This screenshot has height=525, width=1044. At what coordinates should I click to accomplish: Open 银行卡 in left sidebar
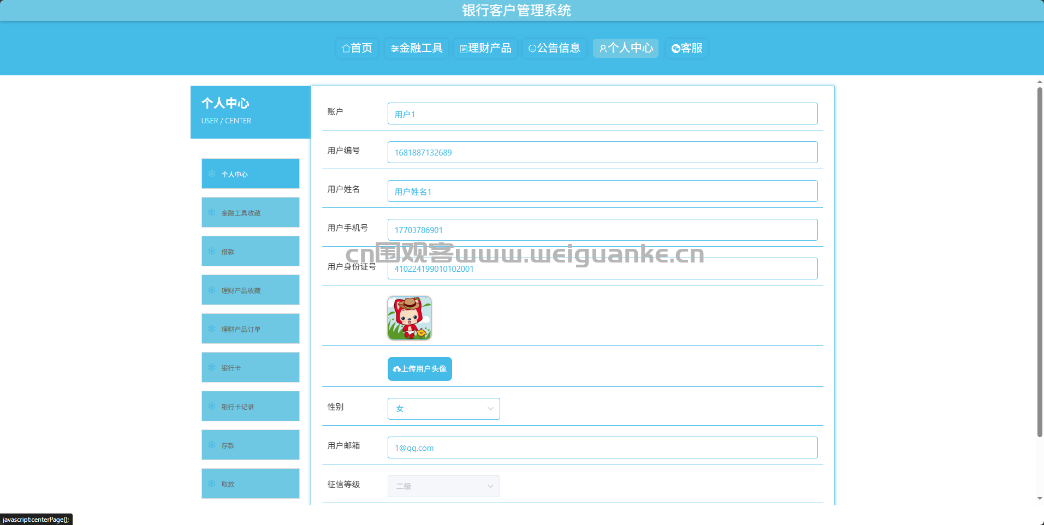coord(251,367)
